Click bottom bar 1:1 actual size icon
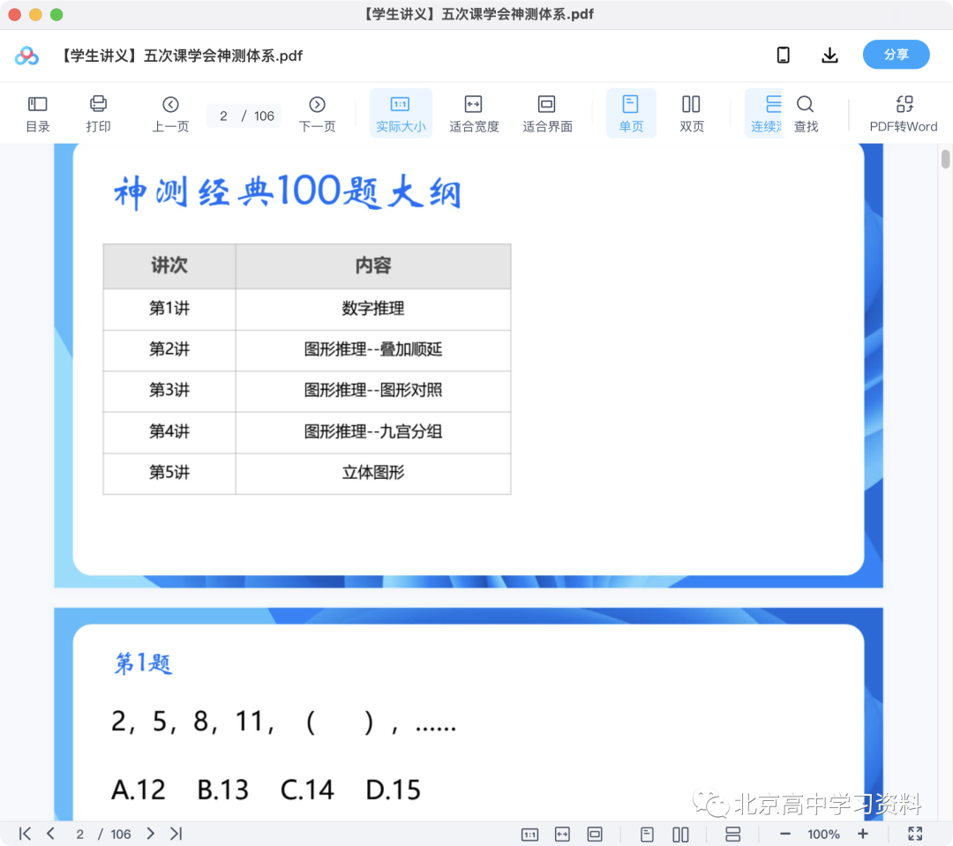This screenshot has height=846, width=953. 529,835
